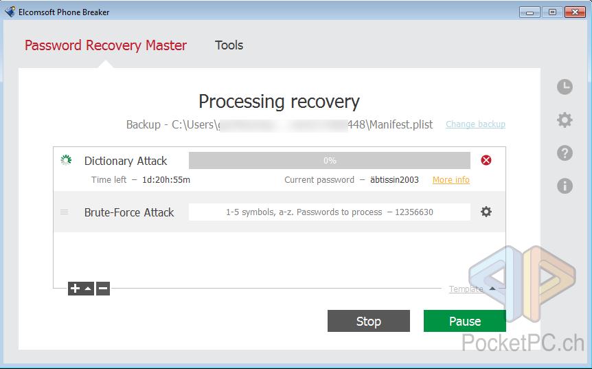Viewport: 592px width, 369px height.
Task: Select the Brute-Force Attack parameters field
Action: pos(330,212)
